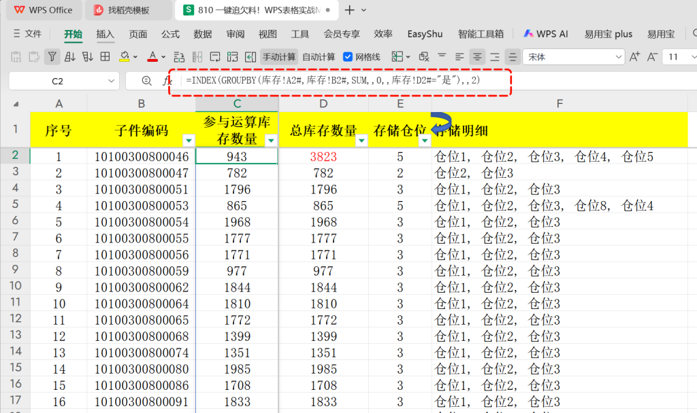Screen dimensions: 697x413
Task: Sort descending with the toolbar icon
Action: click(x=88, y=57)
